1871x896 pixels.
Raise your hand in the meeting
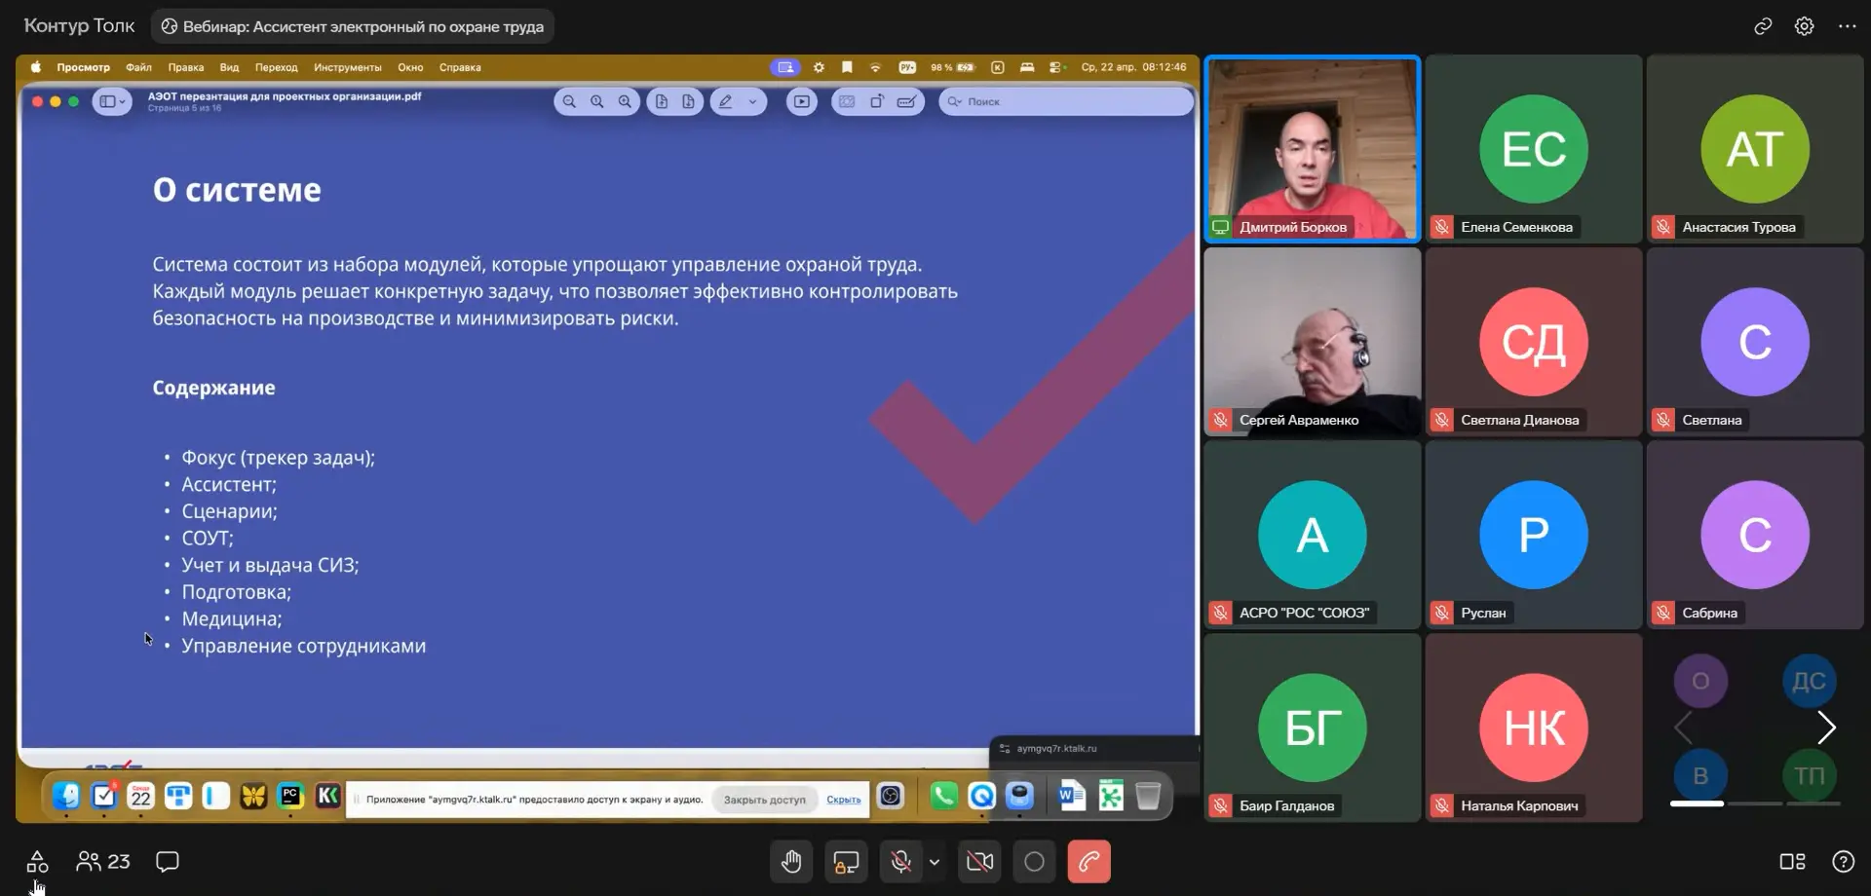click(x=791, y=862)
